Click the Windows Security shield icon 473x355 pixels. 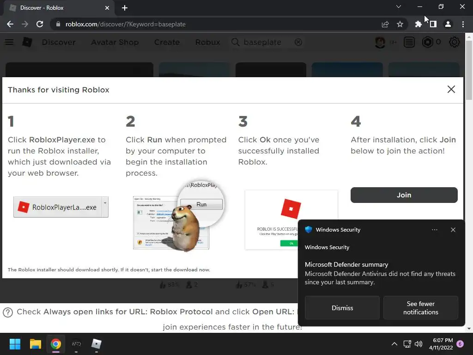[x=308, y=230]
